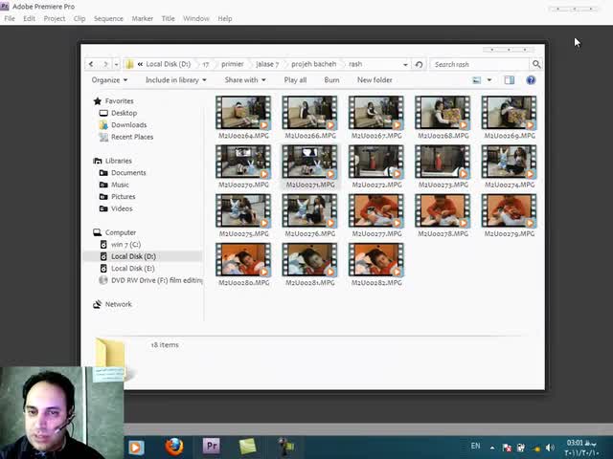
Task: Open the Edit menu
Action: (30, 19)
